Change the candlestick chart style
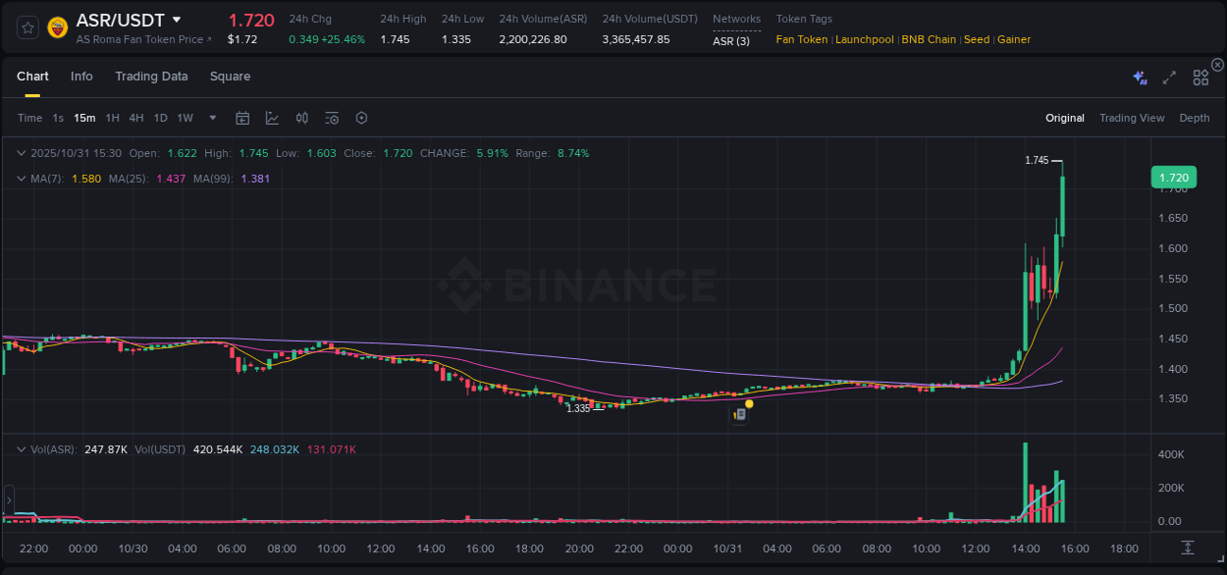This screenshot has height=575, width=1227. coord(301,118)
